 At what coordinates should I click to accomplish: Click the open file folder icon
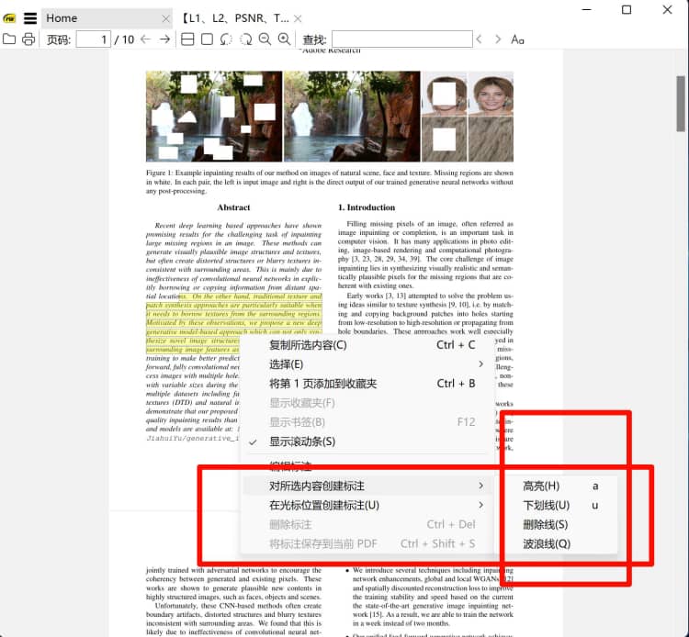pyautogui.click(x=9, y=39)
